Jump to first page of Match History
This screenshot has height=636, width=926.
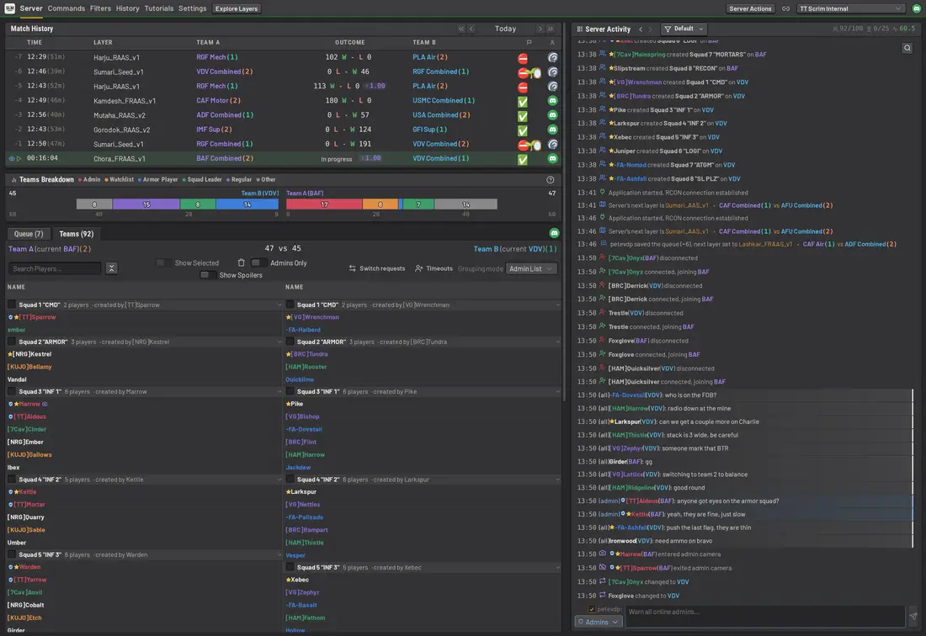(x=461, y=29)
